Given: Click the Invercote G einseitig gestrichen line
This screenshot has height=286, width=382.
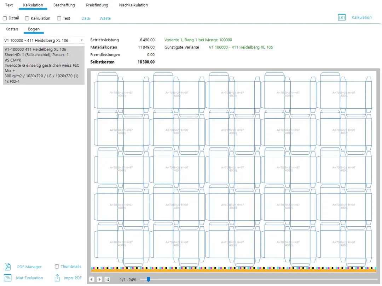Looking at the screenshot, I should coord(42,65).
